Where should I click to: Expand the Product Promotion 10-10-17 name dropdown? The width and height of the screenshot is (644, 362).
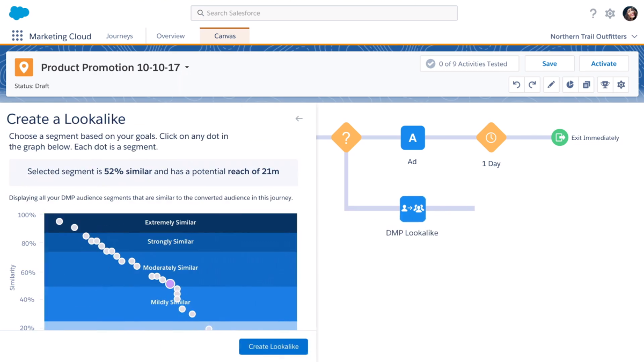186,68
